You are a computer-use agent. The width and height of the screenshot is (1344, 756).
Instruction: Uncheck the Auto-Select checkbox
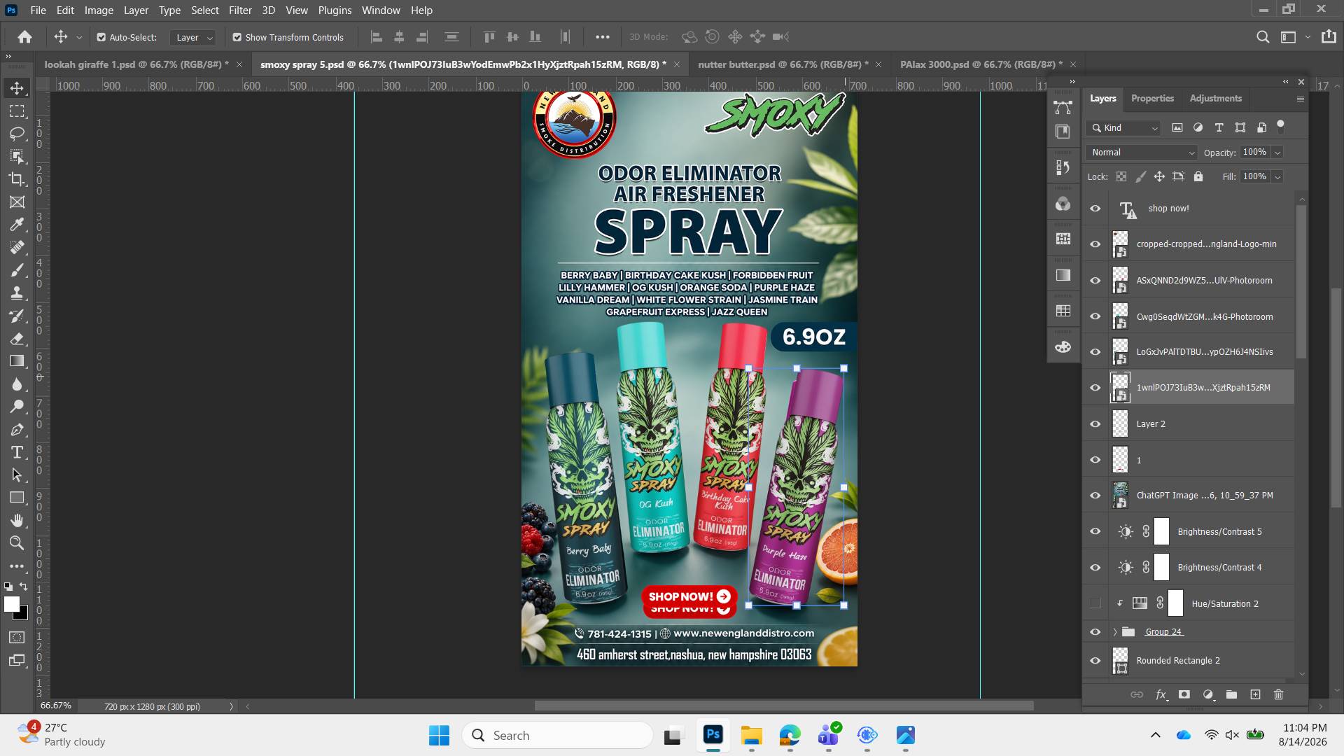click(101, 37)
